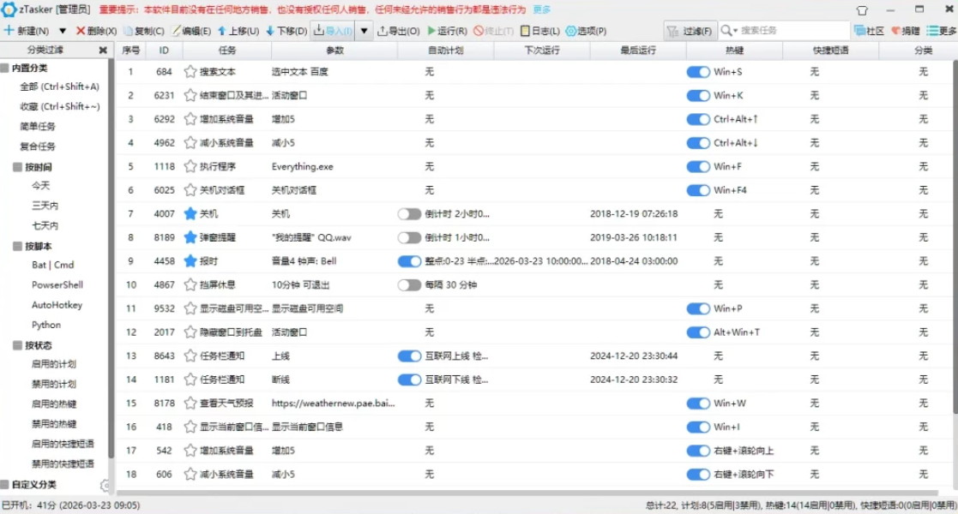
Task: Select the 今天 time filter
Action: [x=41, y=186]
